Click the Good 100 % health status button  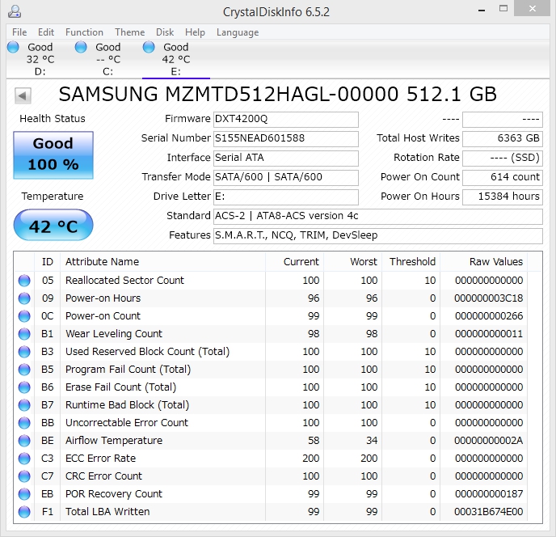[53, 155]
